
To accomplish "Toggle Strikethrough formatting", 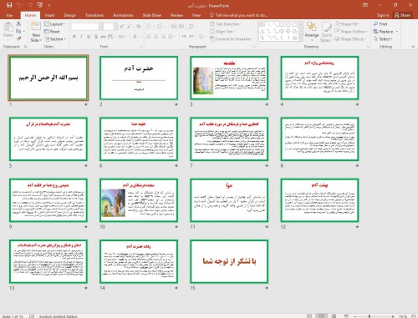I will pos(103,37).
